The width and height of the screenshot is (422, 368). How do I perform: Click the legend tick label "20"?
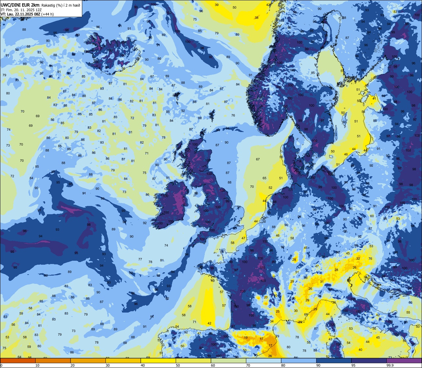click(x=73, y=365)
